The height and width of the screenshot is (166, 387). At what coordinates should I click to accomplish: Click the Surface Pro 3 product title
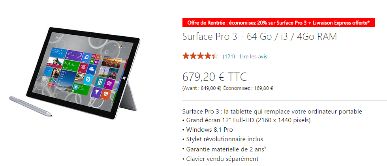[260, 37]
